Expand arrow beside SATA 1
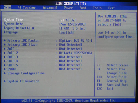This screenshot has height=103, width=138. tap(5, 49)
